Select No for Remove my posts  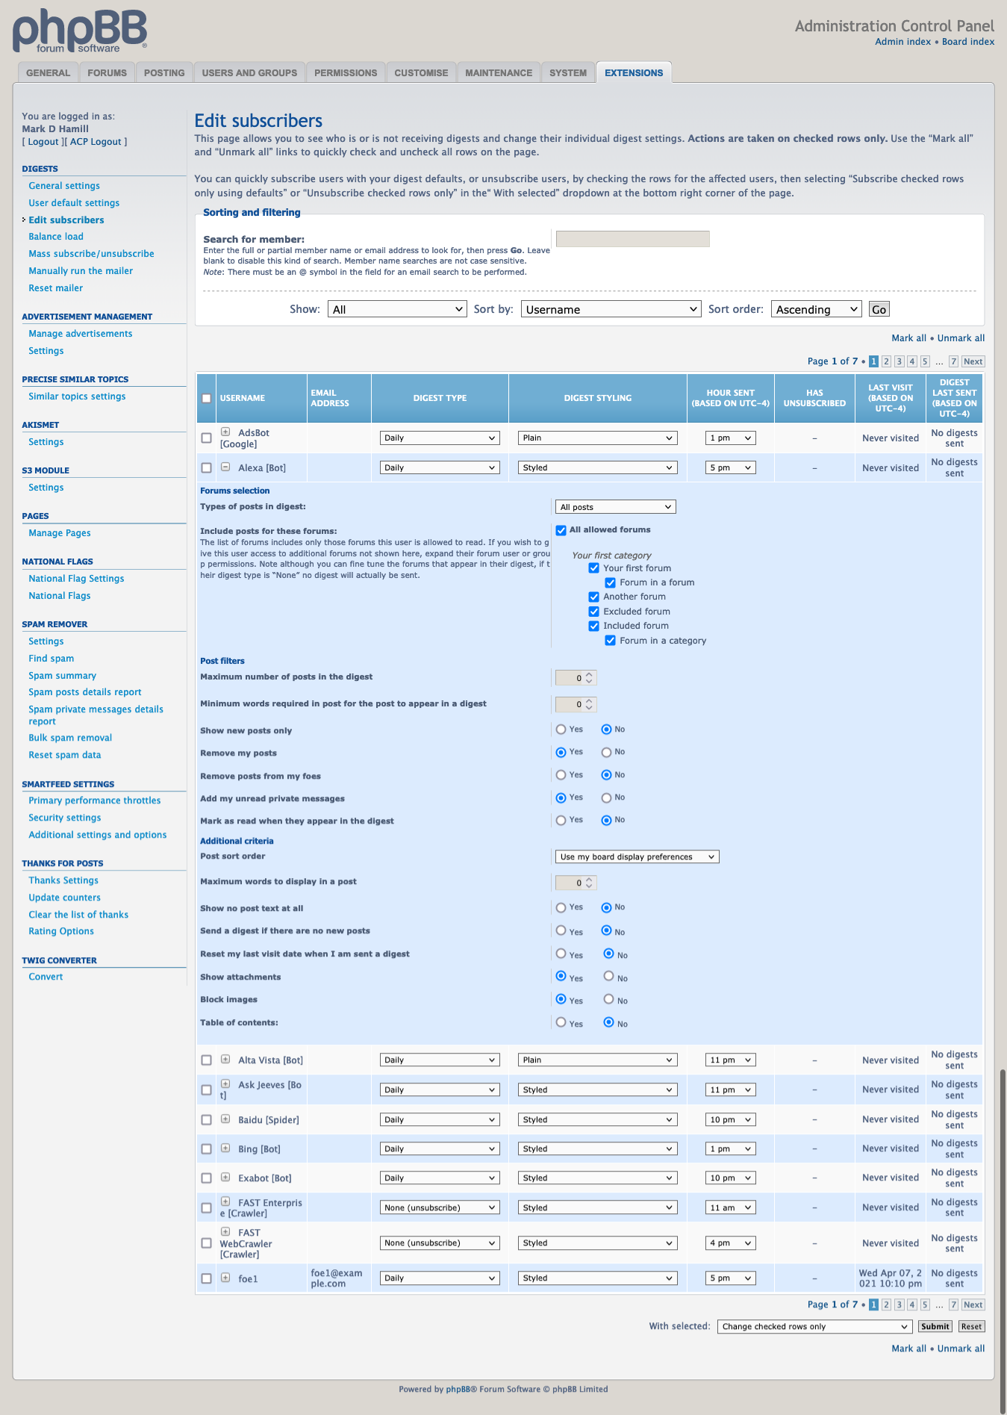tap(607, 752)
